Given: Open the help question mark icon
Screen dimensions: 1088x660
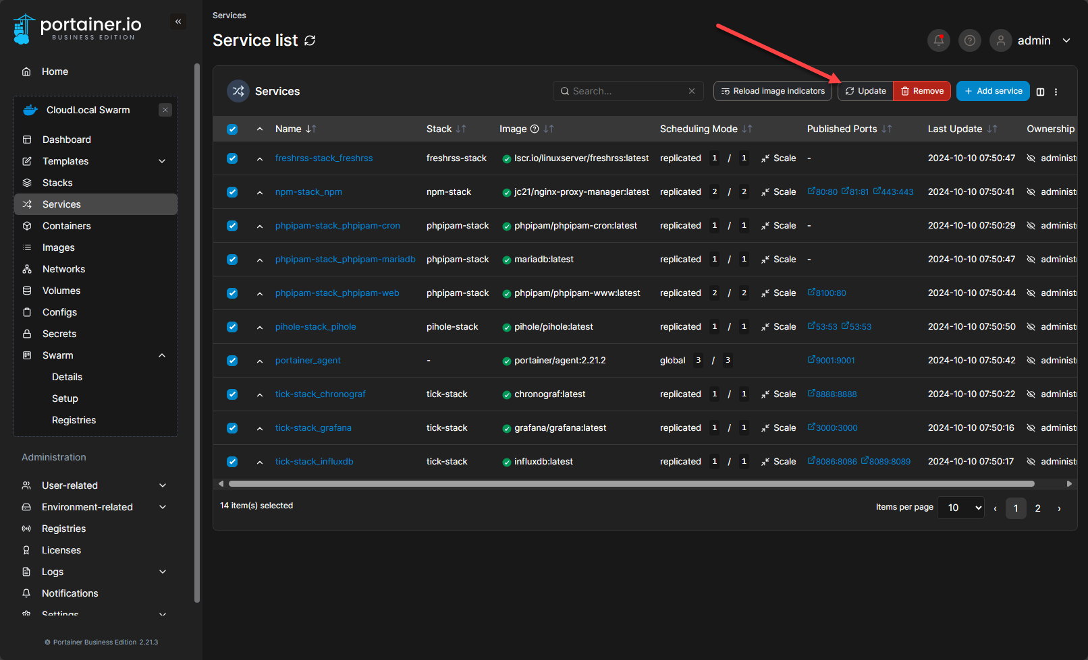Looking at the screenshot, I should [x=969, y=40].
